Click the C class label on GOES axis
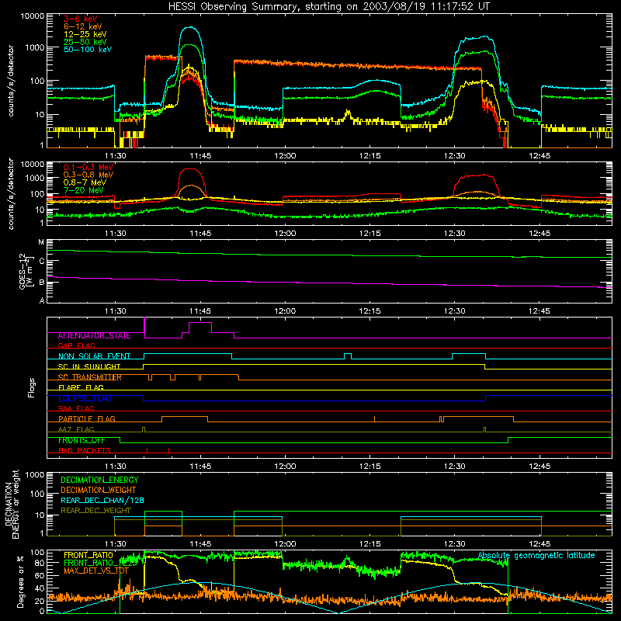Image resolution: width=621 pixels, height=621 pixels. point(42,262)
